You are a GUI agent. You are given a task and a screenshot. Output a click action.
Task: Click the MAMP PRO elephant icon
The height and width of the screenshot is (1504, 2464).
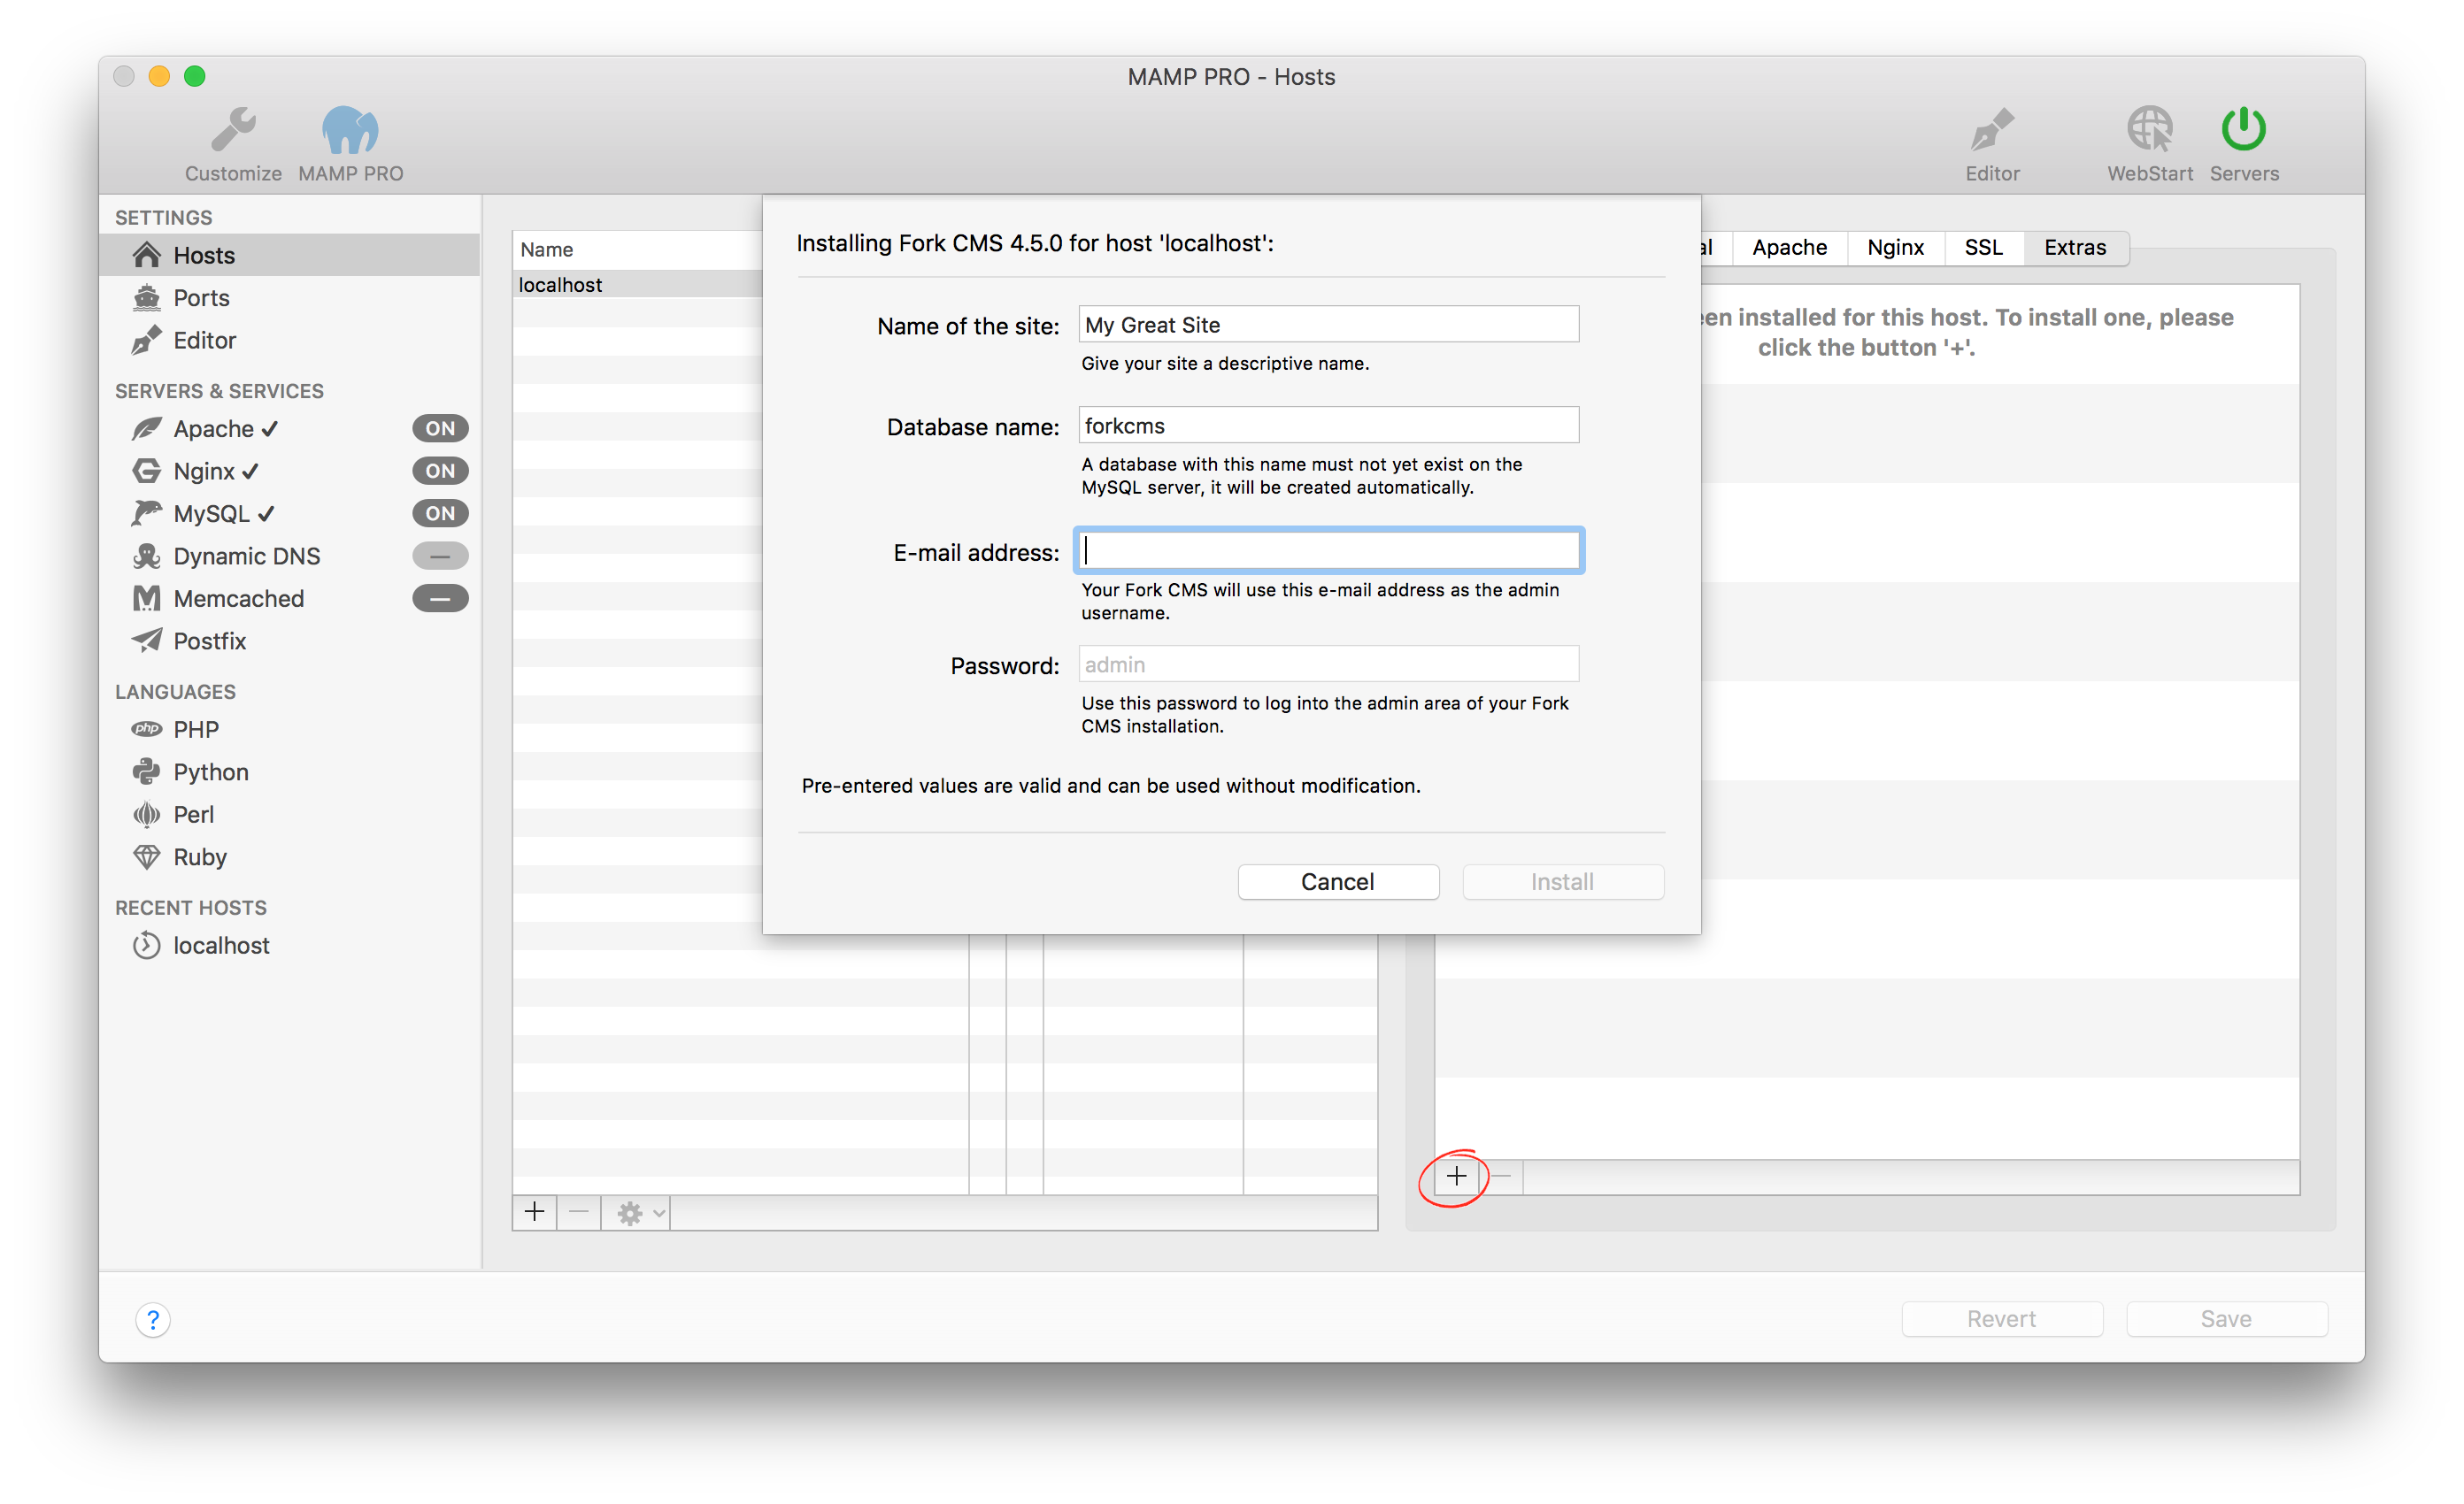[x=350, y=130]
